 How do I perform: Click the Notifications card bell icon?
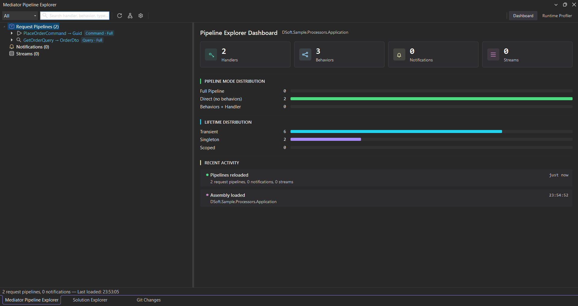(399, 55)
